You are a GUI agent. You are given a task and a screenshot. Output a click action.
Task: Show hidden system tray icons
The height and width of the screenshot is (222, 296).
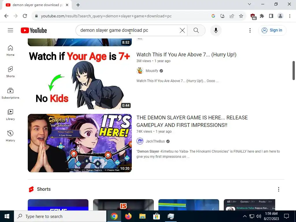245,216
